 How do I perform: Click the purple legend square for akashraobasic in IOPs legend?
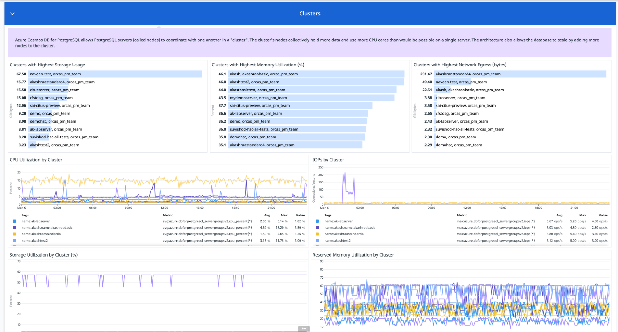(x=317, y=228)
